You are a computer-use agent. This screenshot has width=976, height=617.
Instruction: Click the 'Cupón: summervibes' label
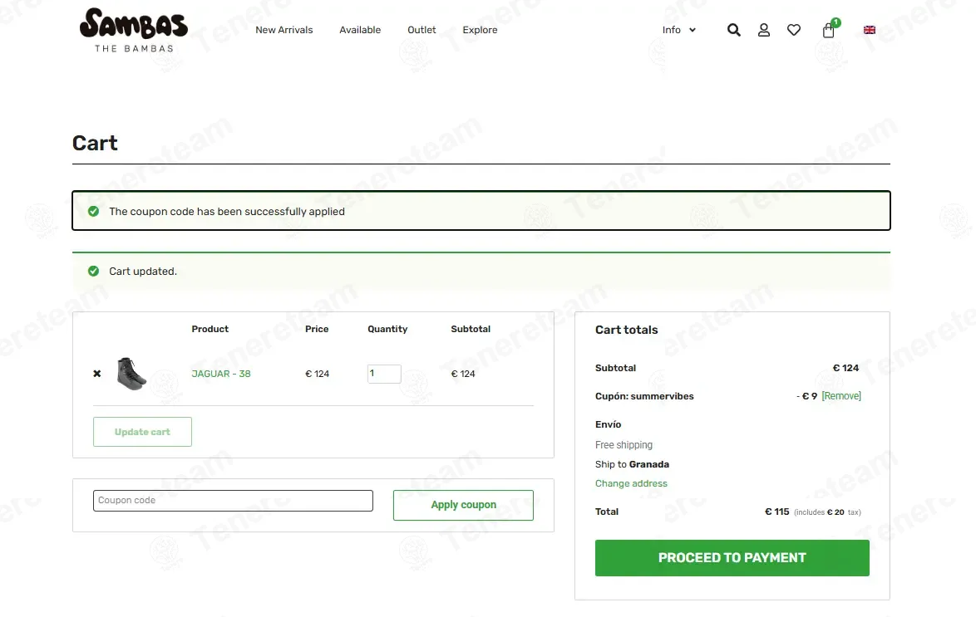click(644, 396)
